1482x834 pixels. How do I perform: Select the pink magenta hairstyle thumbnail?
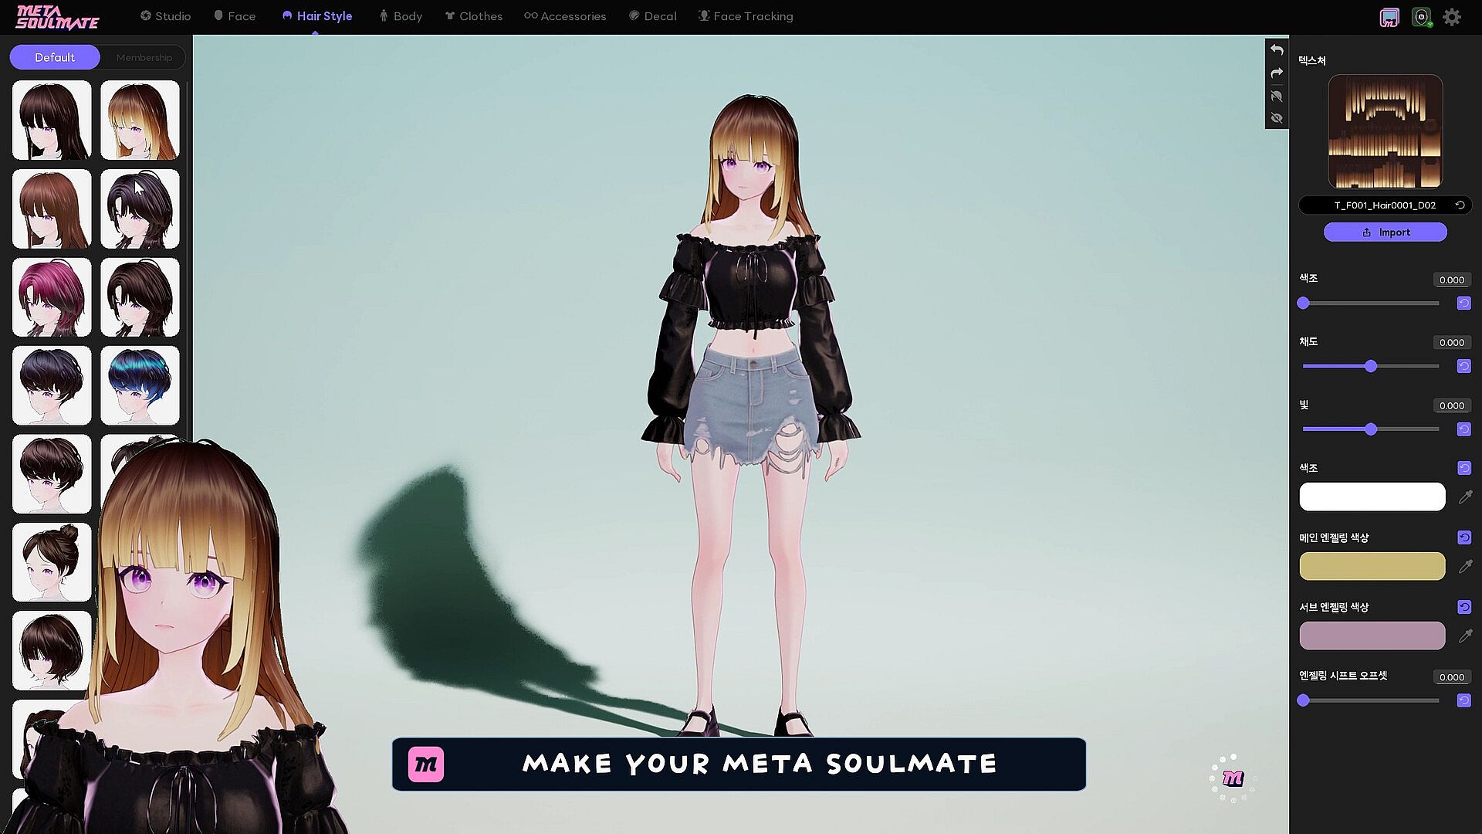[x=52, y=297]
